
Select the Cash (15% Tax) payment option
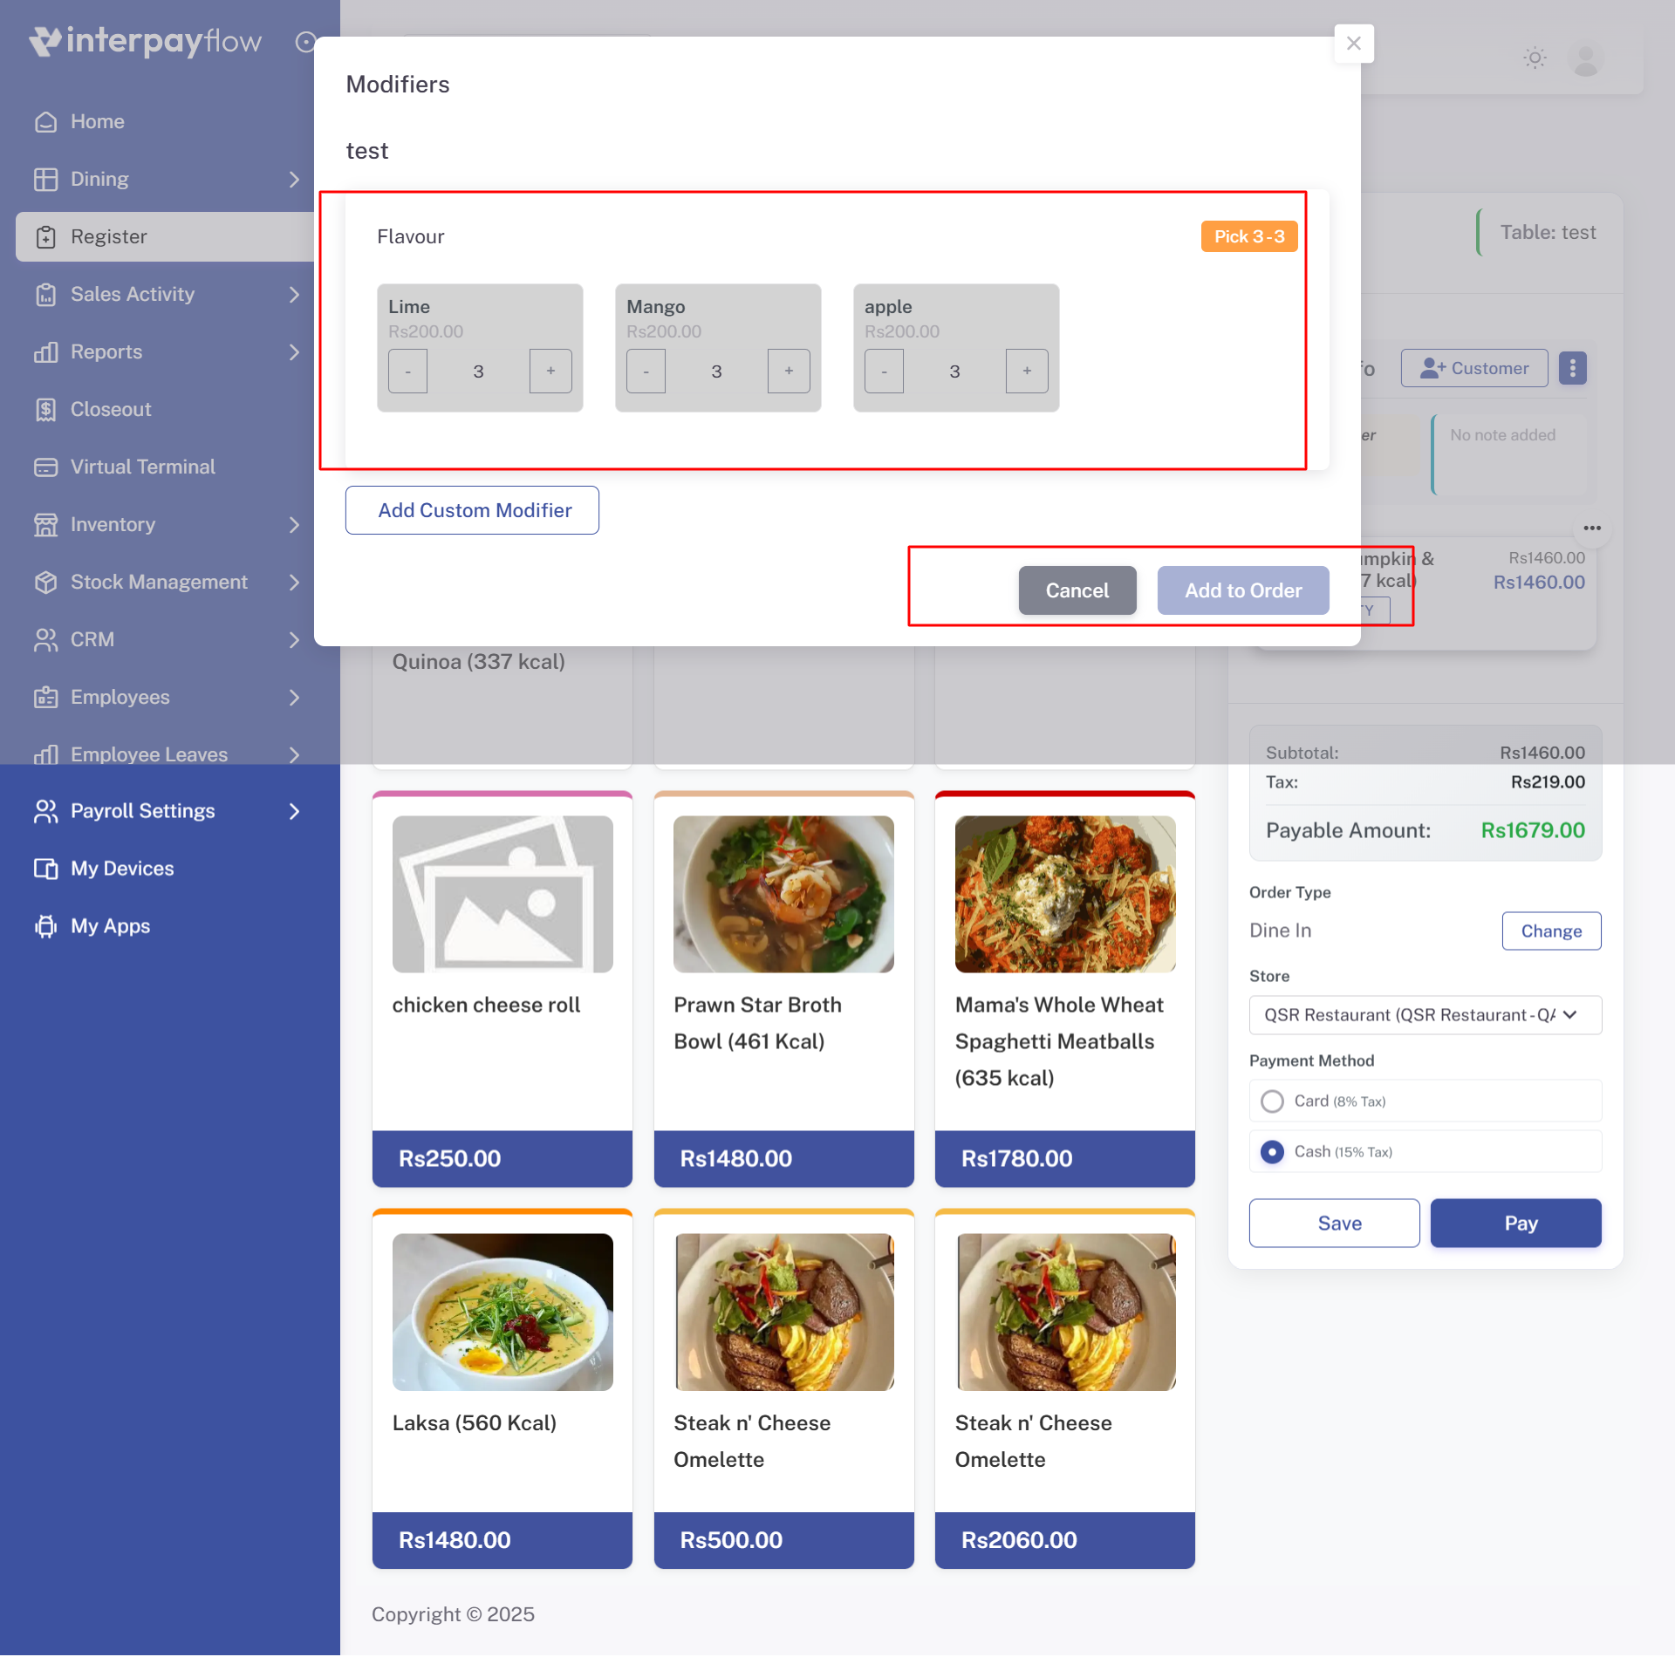coord(1425,1153)
